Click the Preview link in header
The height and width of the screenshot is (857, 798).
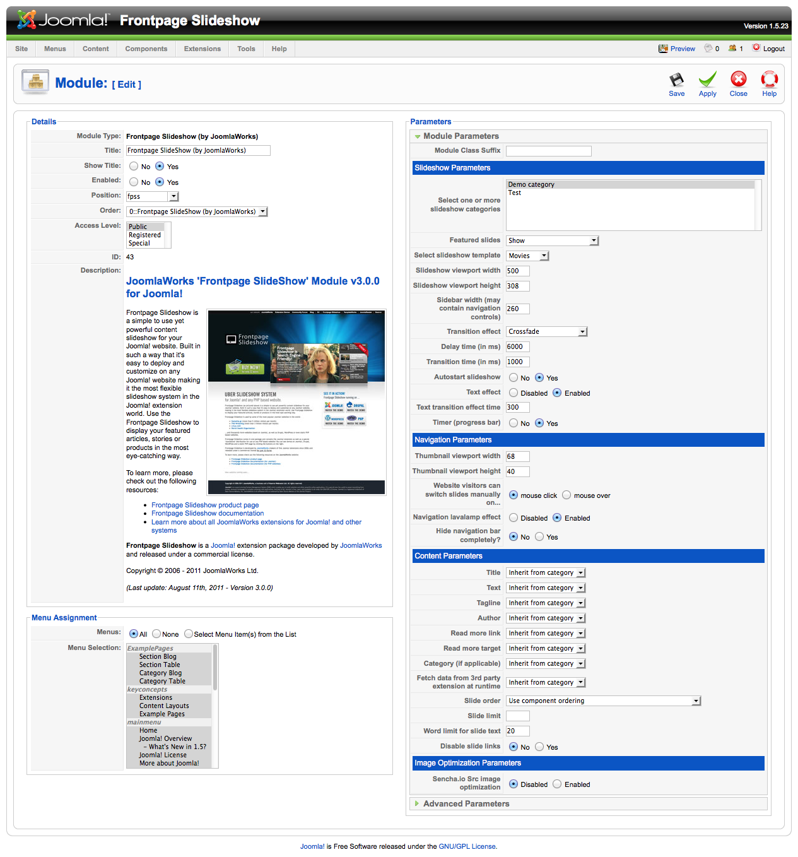coord(683,49)
